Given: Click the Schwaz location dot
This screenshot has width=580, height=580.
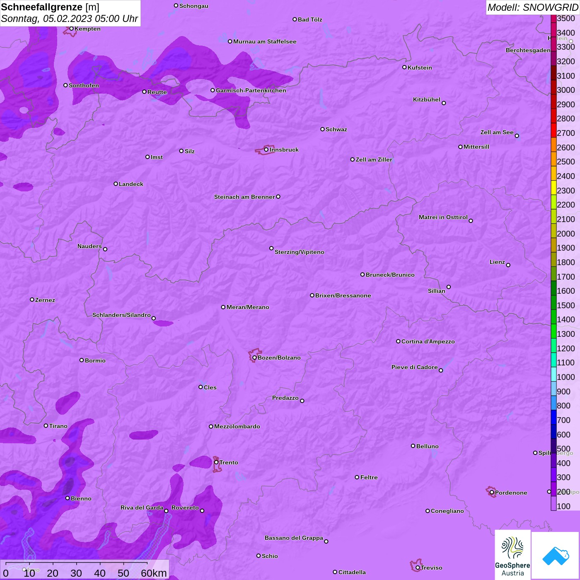Looking at the screenshot, I should (322, 129).
